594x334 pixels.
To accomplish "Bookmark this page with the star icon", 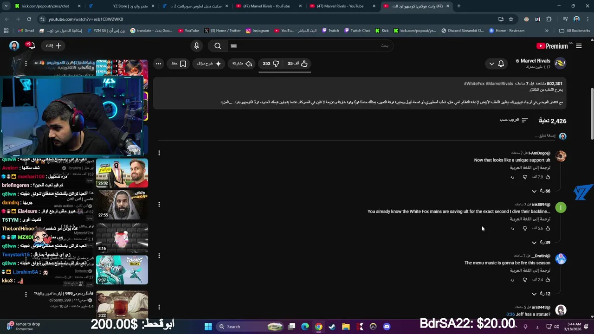I will tap(511, 19).
